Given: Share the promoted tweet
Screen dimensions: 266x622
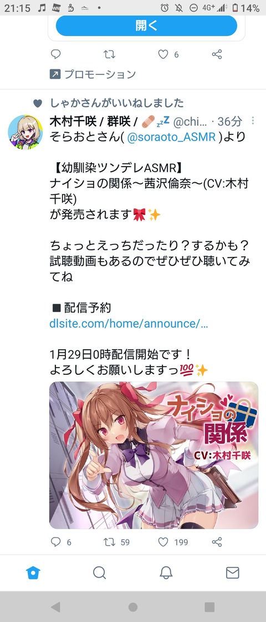Looking at the screenshot, I should tap(217, 54).
